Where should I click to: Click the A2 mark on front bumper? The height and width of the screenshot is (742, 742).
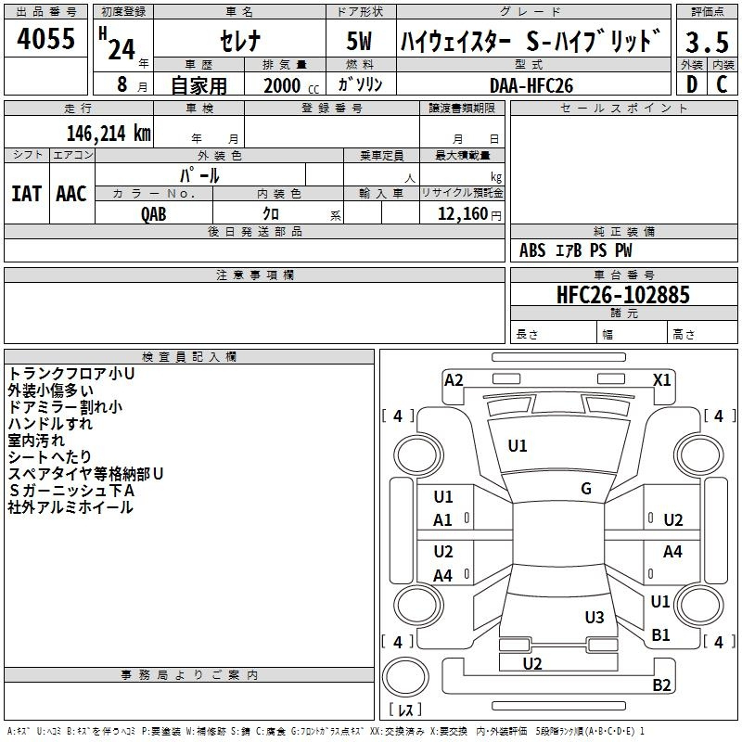(454, 380)
